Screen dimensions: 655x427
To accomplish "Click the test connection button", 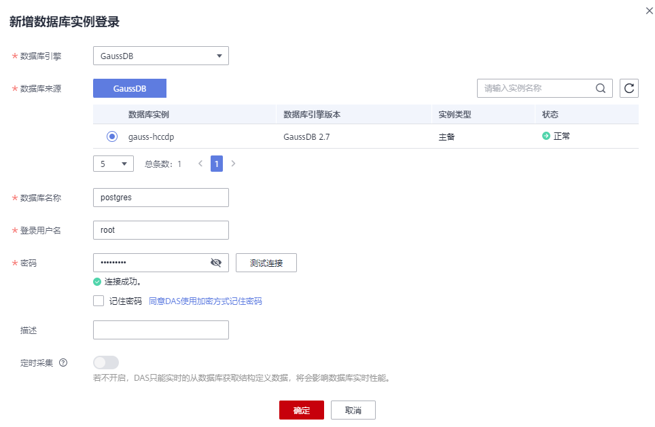I will point(266,263).
